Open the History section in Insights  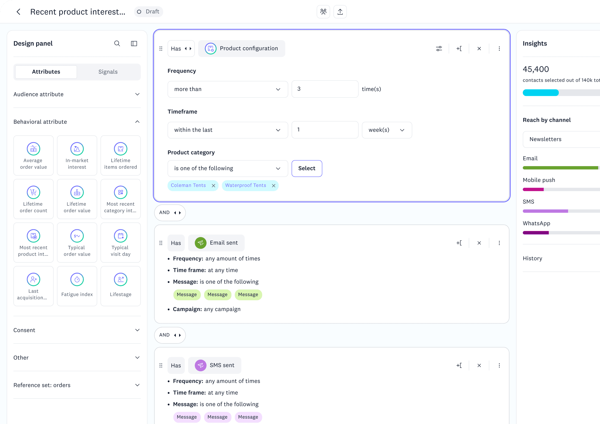pos(561,258)
